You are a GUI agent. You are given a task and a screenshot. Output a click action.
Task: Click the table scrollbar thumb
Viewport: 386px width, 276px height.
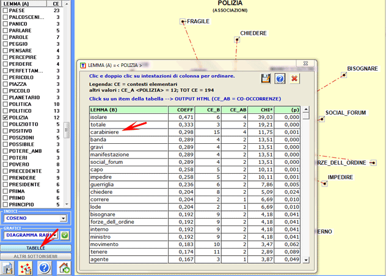tap(306, 116)
